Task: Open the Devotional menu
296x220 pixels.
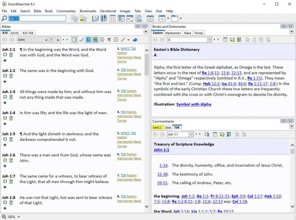Action: tap(108, 11)
